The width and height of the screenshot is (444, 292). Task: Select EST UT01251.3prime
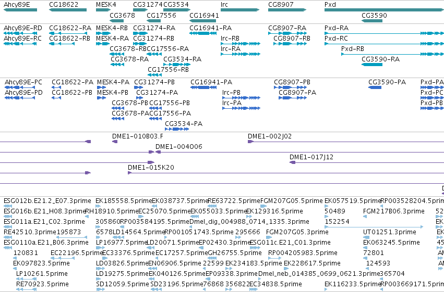pyautogui.click(x=390, y=232)
